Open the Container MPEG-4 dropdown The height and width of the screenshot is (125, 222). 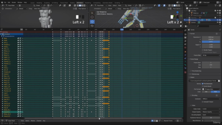tap(211, 99)
